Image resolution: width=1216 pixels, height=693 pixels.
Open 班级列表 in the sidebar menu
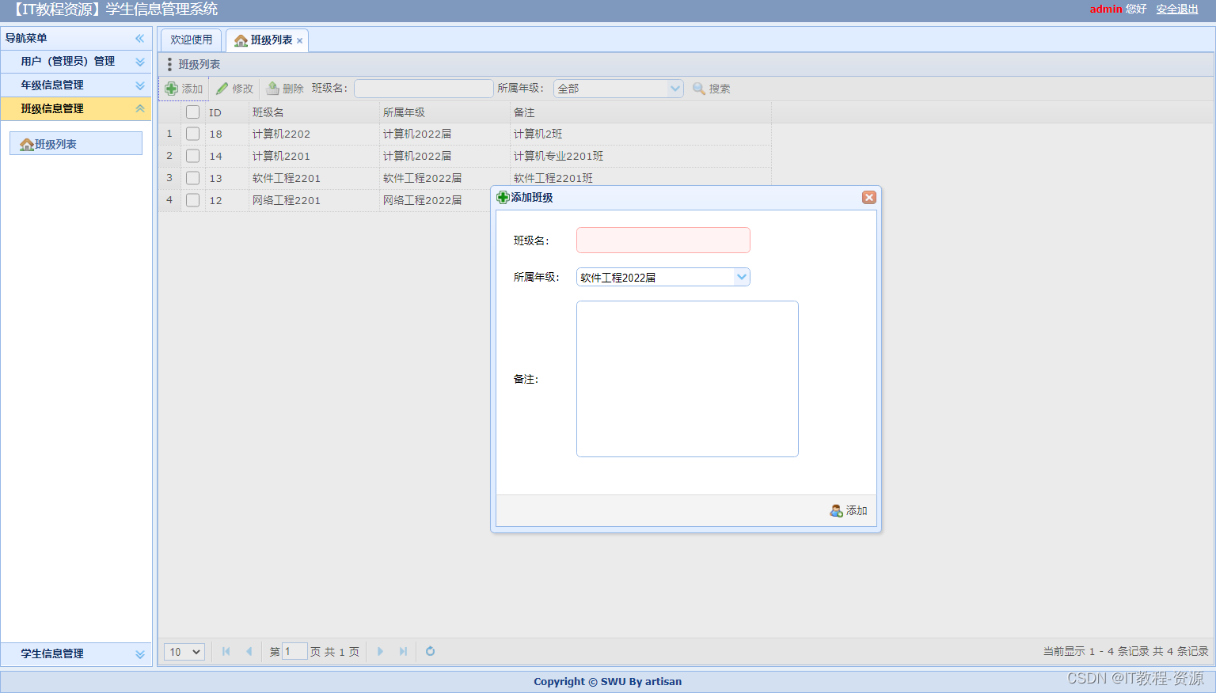tap(76, 144)
